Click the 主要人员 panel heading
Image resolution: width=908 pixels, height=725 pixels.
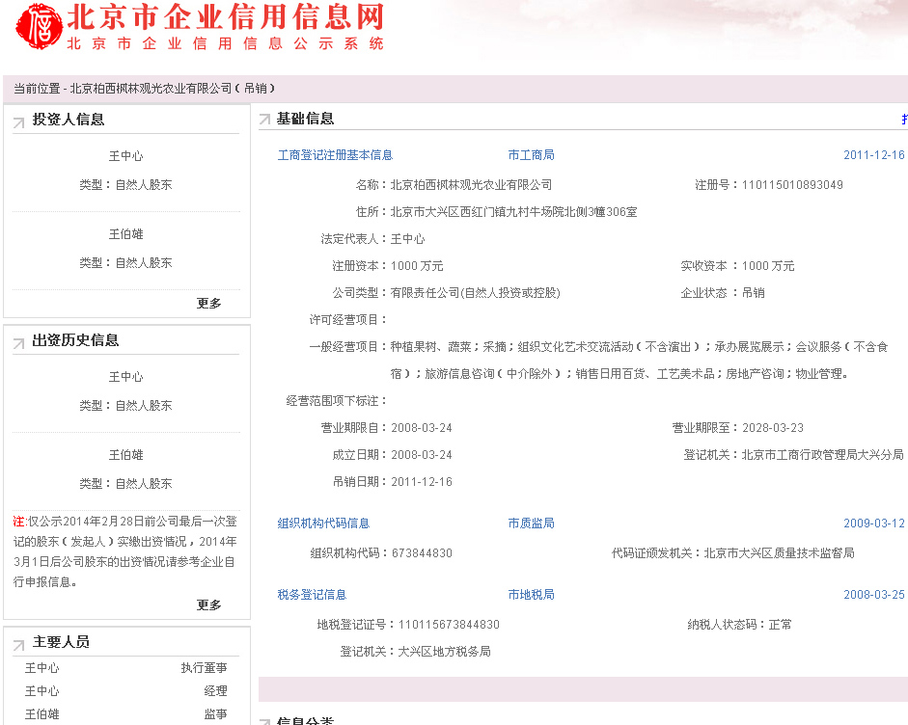click(x=61, y=642)
